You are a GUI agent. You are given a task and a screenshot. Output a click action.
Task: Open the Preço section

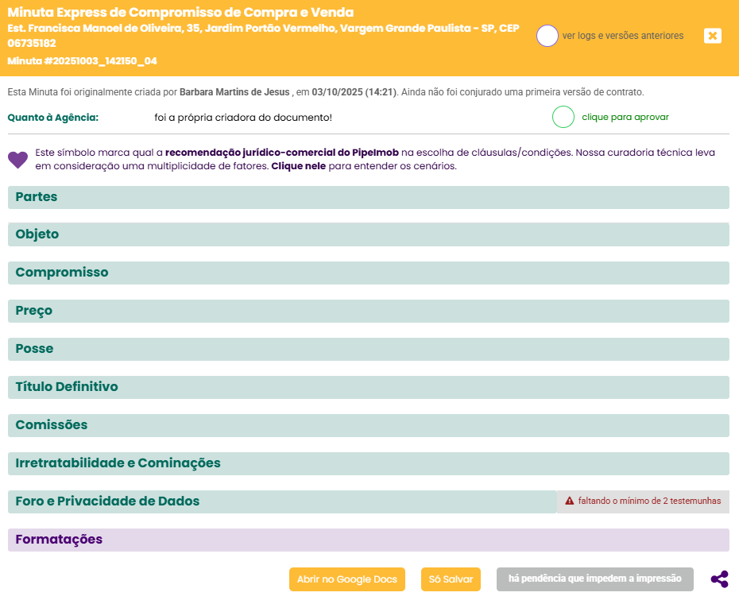point(368,311)
